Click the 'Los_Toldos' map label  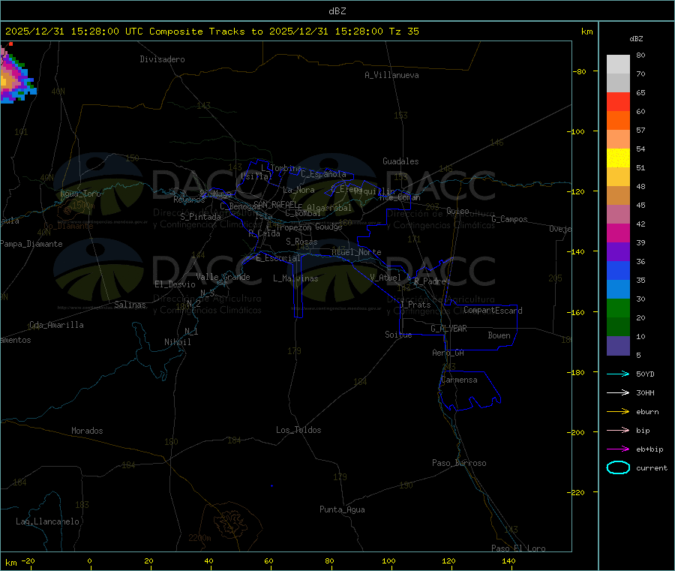298,430
